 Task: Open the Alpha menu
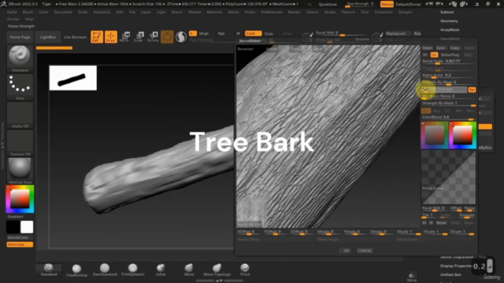click(12, 12)
